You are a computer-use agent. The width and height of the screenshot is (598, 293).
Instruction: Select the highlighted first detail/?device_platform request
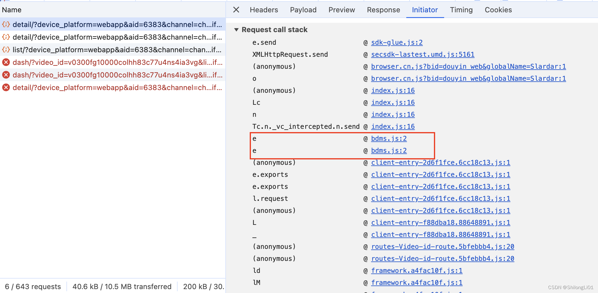tap(113, 24)
